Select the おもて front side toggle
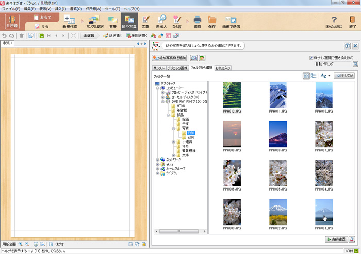 tap(47, 17)
